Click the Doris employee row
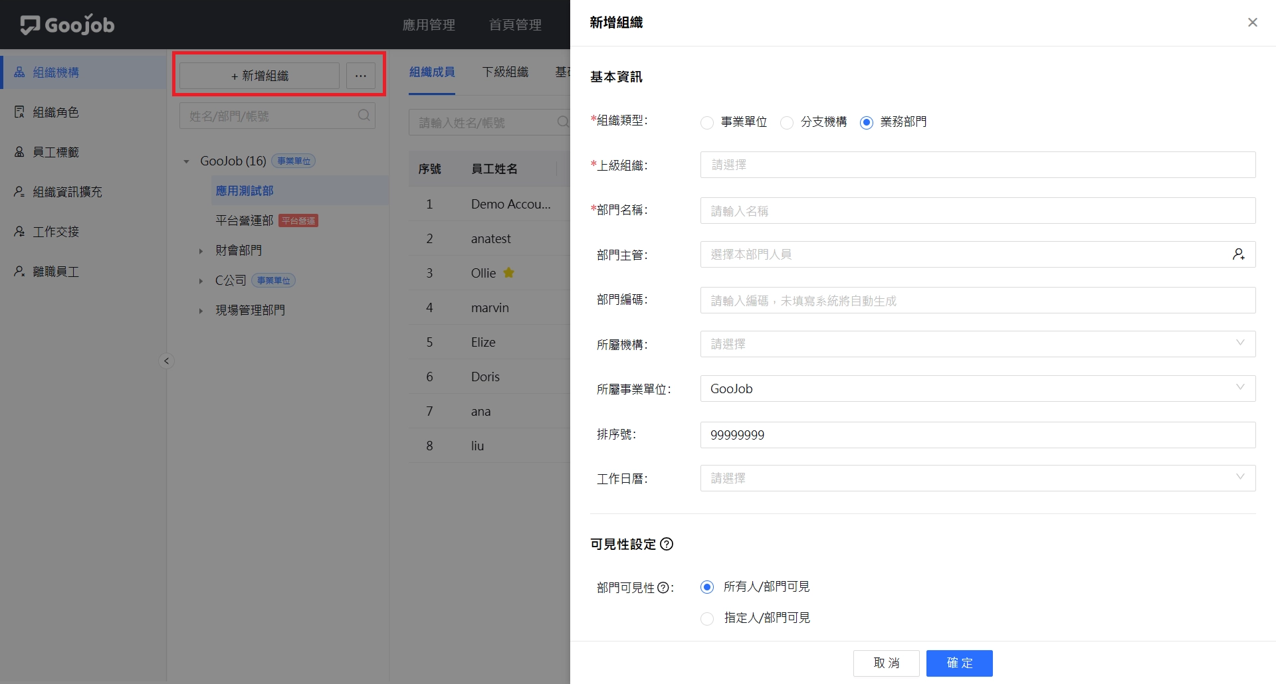Viewport: 1276px width, 684px height. point(490,377)
